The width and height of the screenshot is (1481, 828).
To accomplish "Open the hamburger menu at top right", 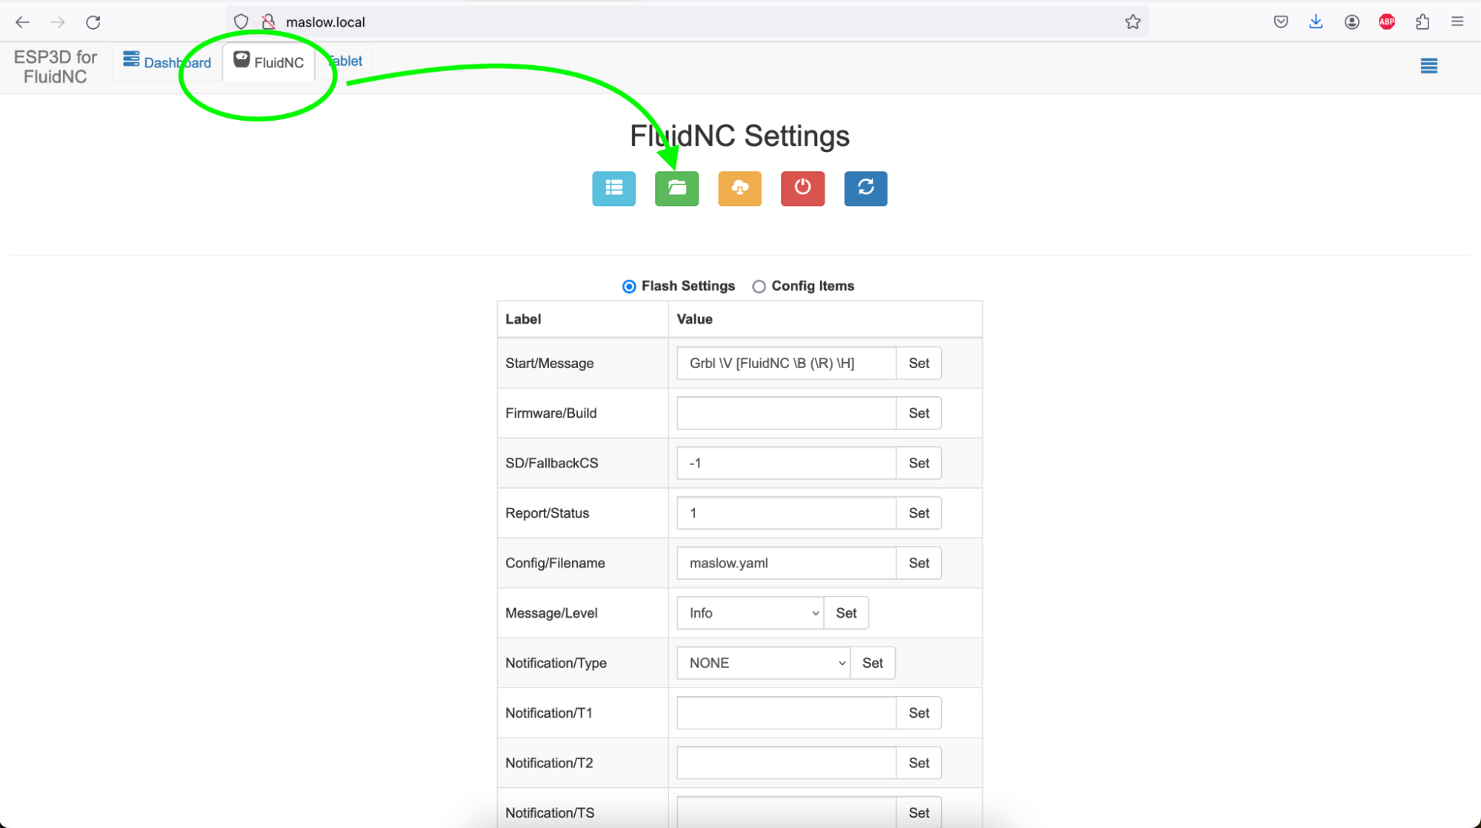I will [x=1428, y=66].
